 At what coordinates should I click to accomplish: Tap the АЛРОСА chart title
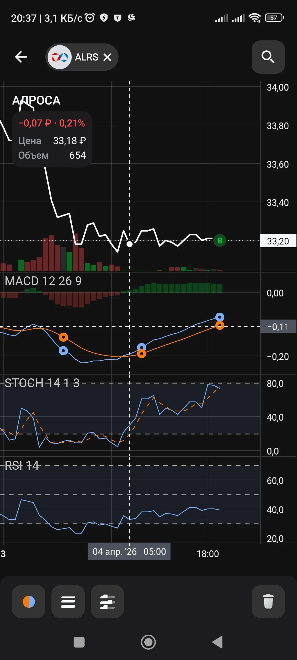tap(36, 100)
